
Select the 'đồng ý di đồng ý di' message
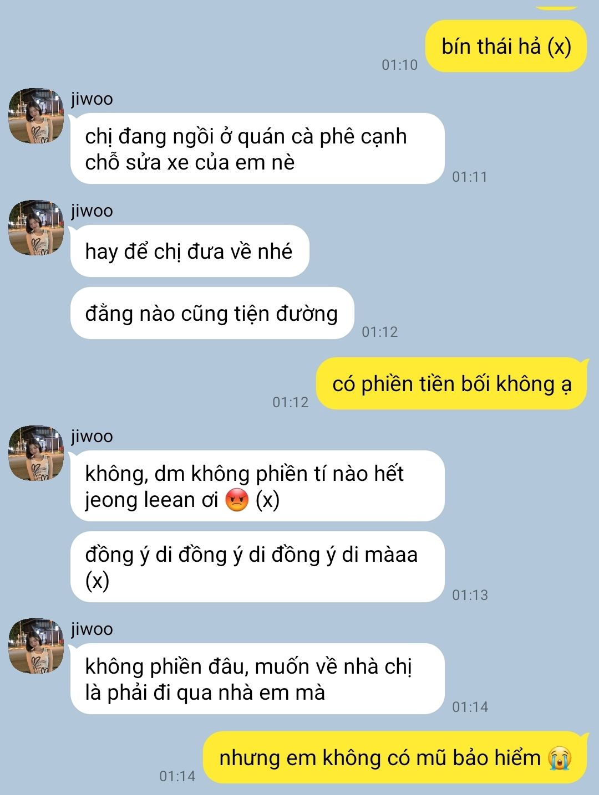(257, 567)
